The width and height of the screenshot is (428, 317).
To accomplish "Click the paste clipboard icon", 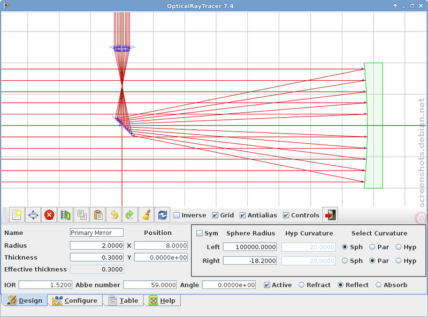I will pyautogui.click(x=98, y=215).
